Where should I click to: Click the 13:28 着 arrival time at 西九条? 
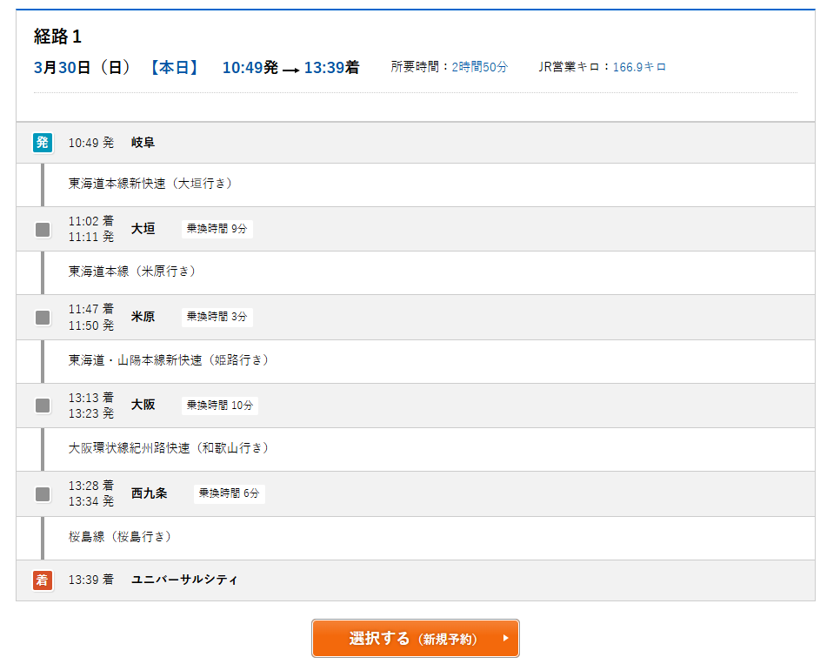(91, 486)
